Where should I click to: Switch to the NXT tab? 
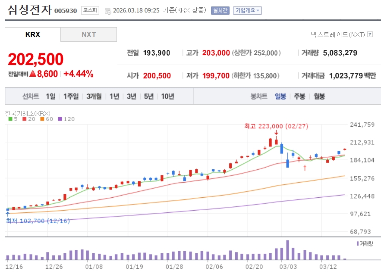coord(88,34)
